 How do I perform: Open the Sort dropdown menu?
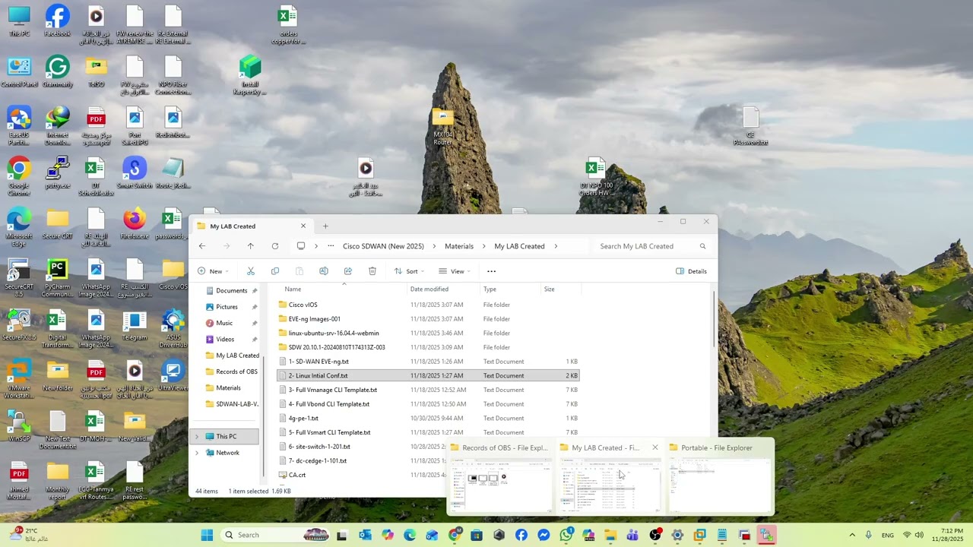(410, 271)
